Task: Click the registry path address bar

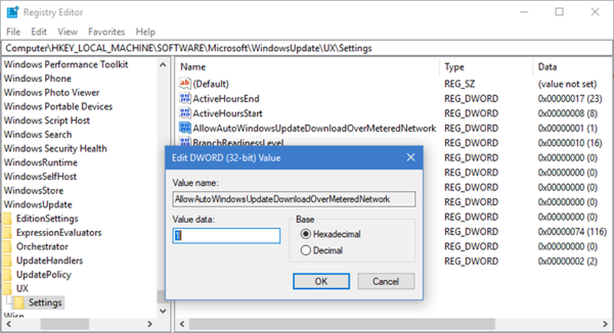Action: pyautogui.click(x=306, y=48)
